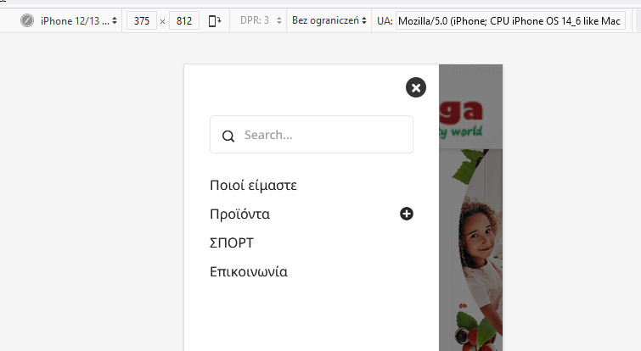
Task: Open the ΣΠΟΡΤ menu link
Action: [x=232, y=242]
